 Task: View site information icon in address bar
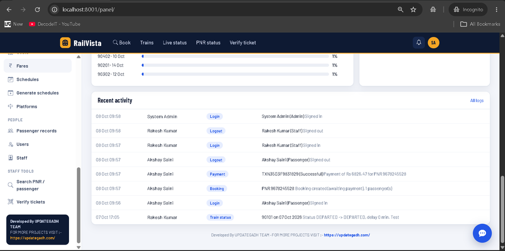coord(55,10)
